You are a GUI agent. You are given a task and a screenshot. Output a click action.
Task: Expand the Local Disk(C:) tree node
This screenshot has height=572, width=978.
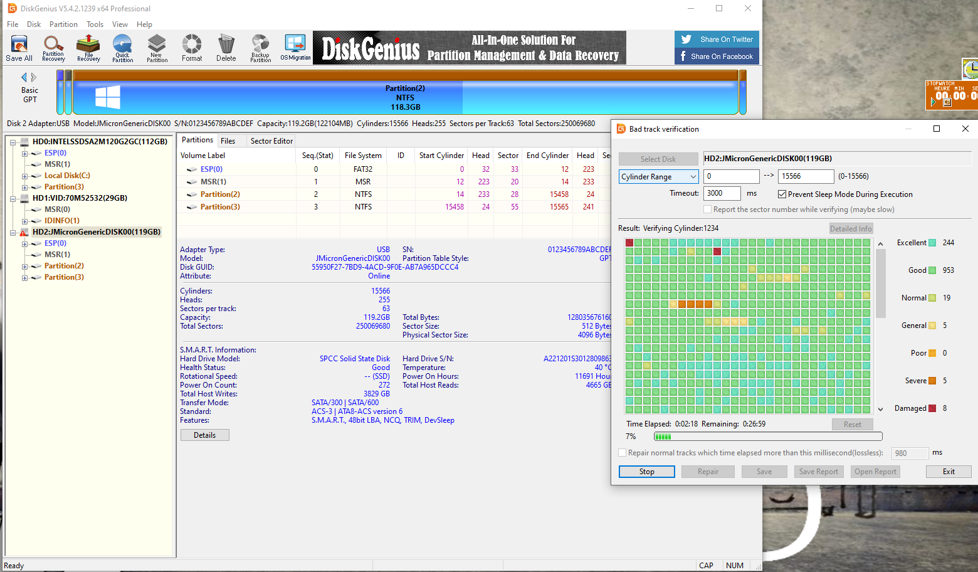click(x=24, y=176)
